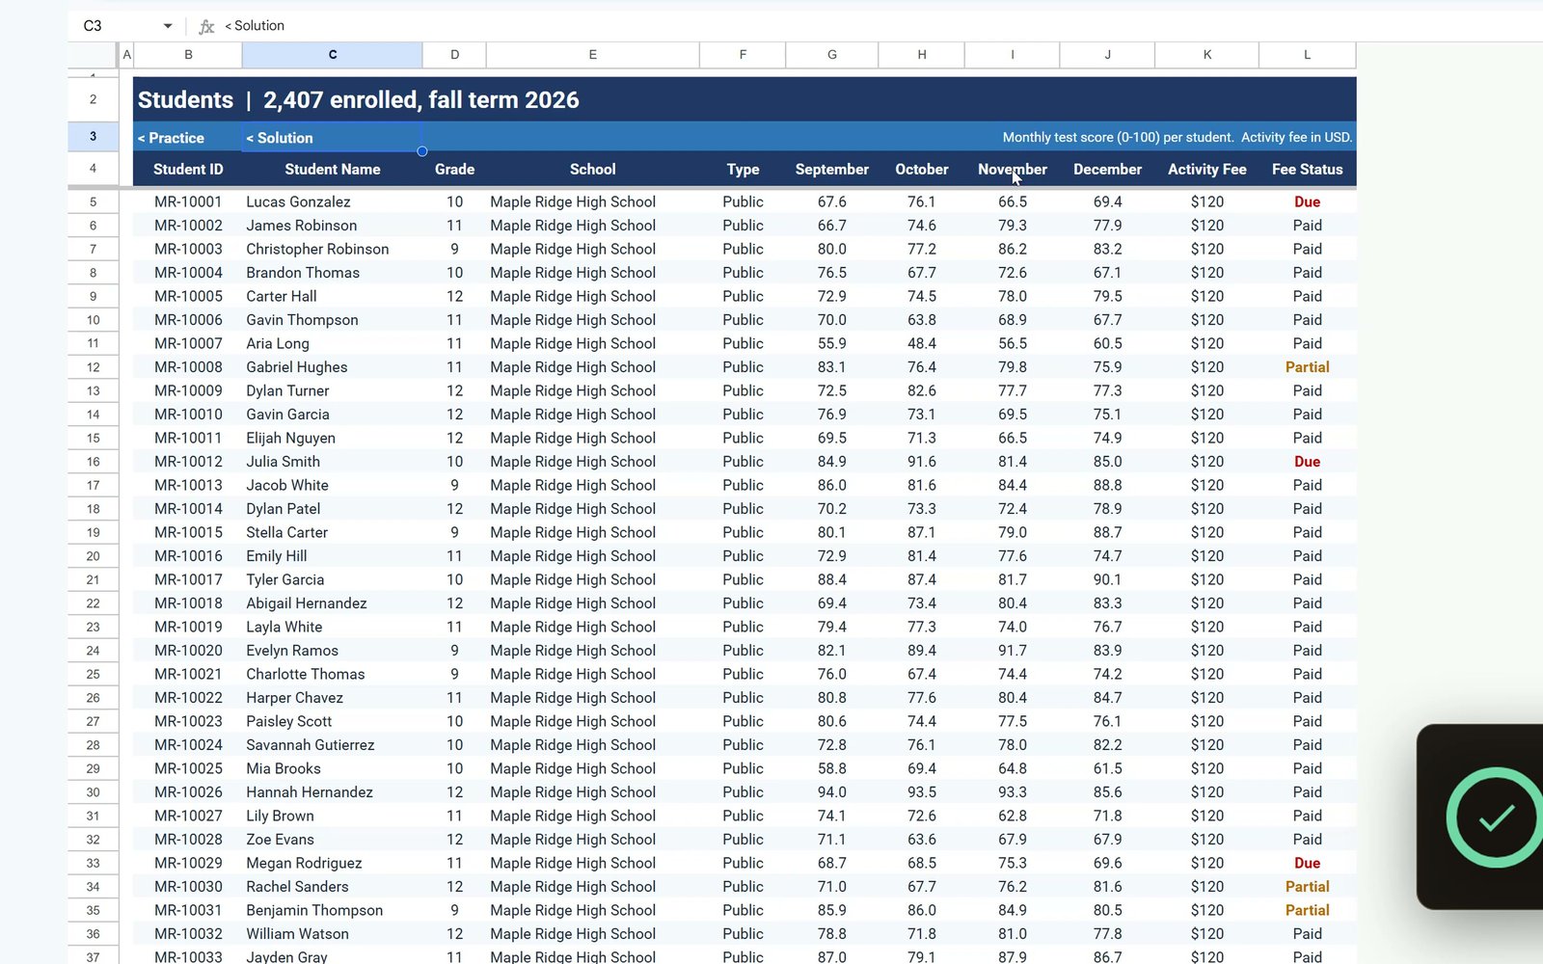Click the note "Monthly test score (0-100) per student"
The height and width of the screenshot is (964, 1543).
click(x=1118, y=138)
